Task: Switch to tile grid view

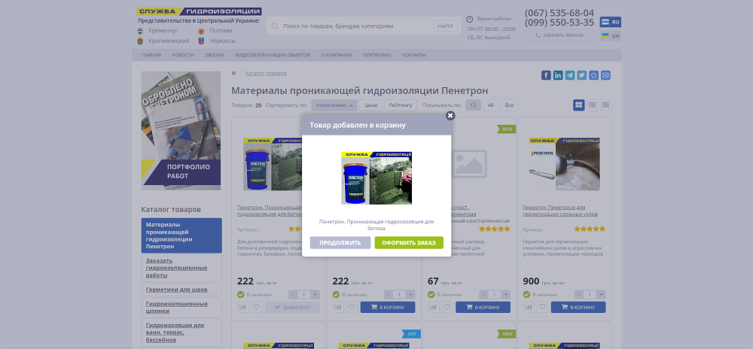Action: tap(578, 105)
